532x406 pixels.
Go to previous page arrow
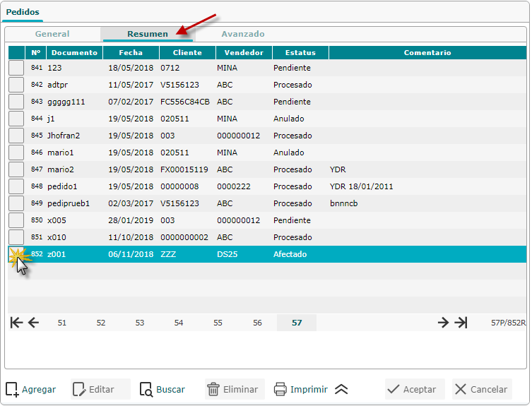click(33, 323)
